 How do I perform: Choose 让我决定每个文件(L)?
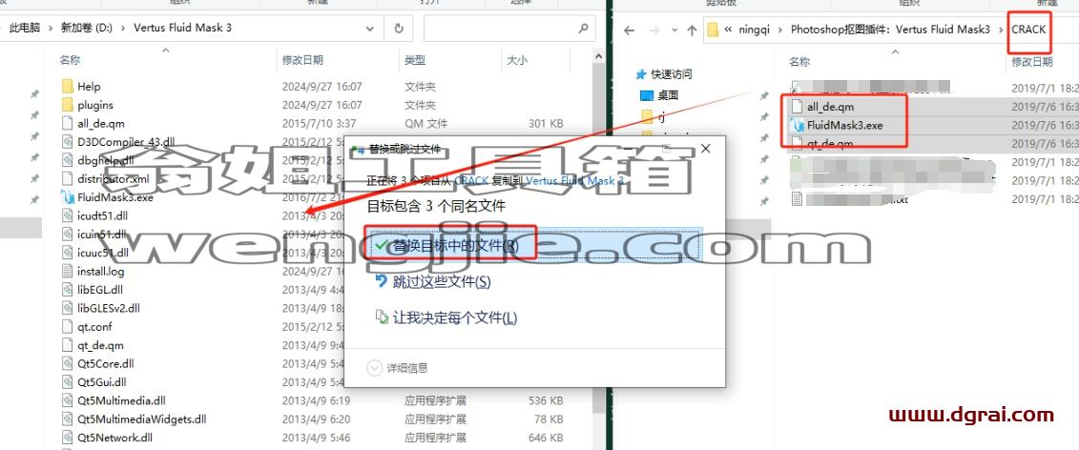446,317
